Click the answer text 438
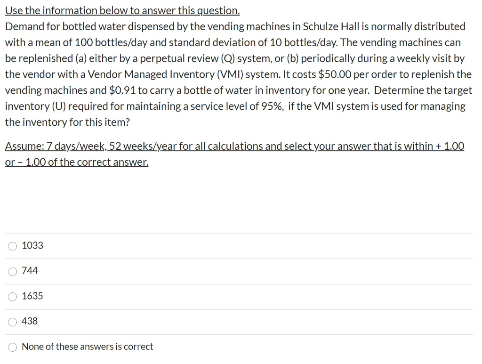The height and width of the screenshot is (364, 482). click(x=29, y=322)
